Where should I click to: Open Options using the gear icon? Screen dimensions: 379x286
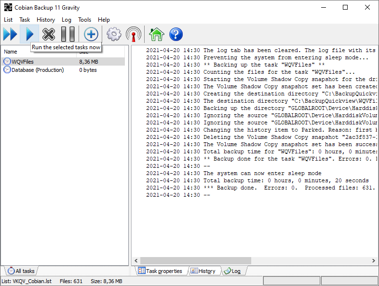pos(114,34)
